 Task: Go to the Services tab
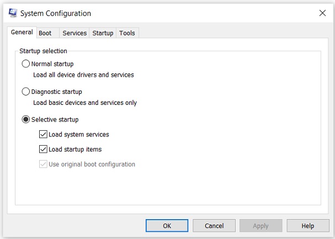click(x=75, y=33)
